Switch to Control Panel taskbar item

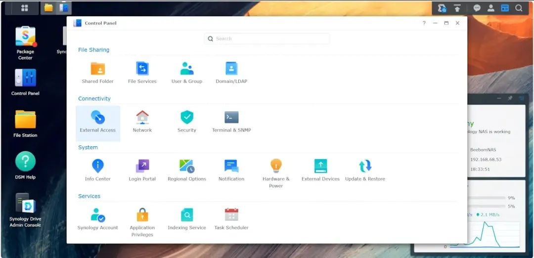(x=63, y=8)
